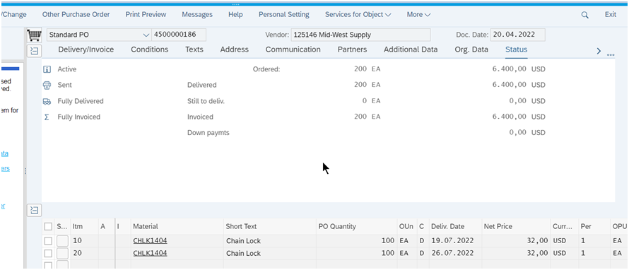Screen dimensions: 629x270
Task: Tick the checkbox for item 20
Action: (x=48, y=254)
